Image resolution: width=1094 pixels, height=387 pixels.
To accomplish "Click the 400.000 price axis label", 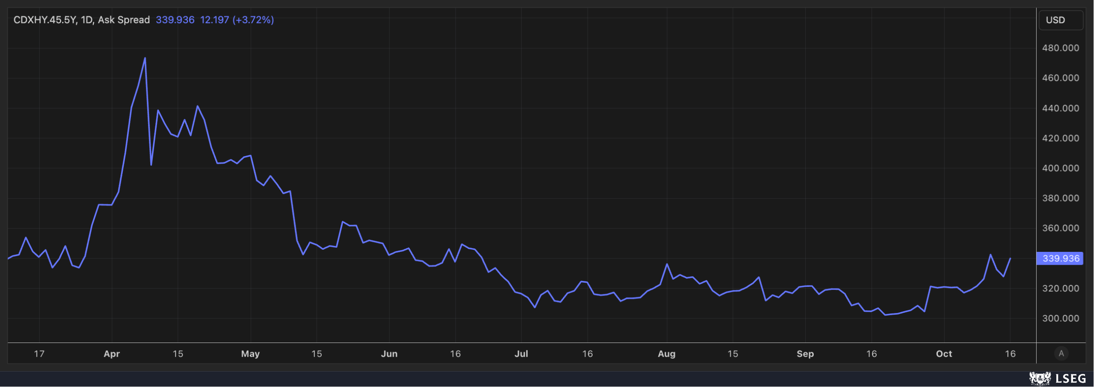I will (1060, 168).
